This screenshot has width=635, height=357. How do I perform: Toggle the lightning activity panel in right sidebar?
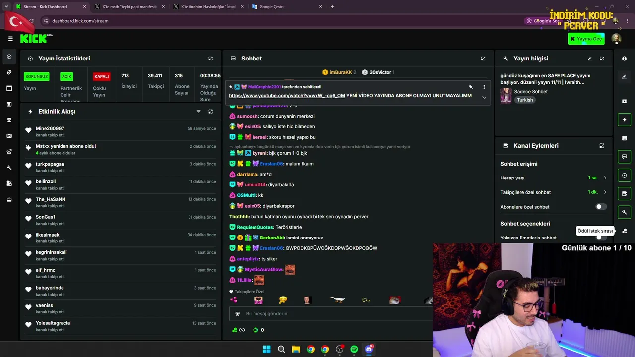pos(624,119)
